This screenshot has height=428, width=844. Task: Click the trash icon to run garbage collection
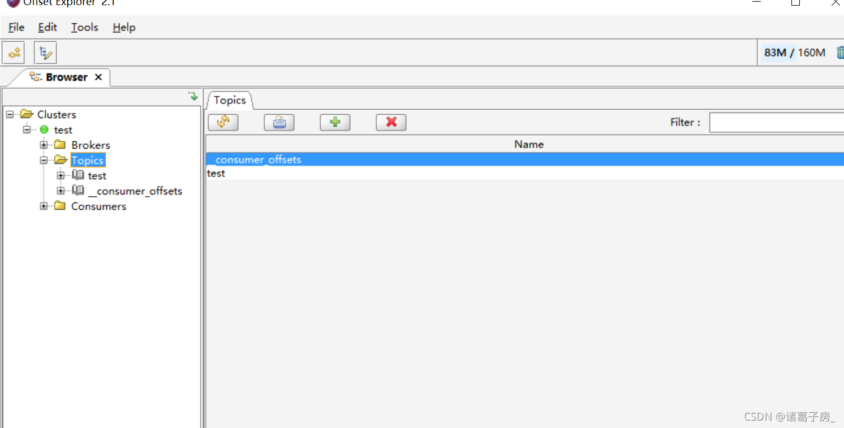(839, 52)
